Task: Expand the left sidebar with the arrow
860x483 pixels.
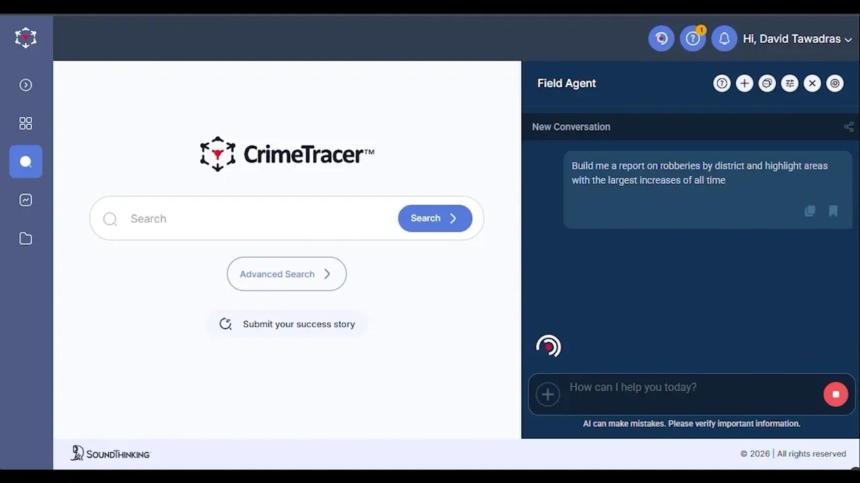Action: coord(26,85)
